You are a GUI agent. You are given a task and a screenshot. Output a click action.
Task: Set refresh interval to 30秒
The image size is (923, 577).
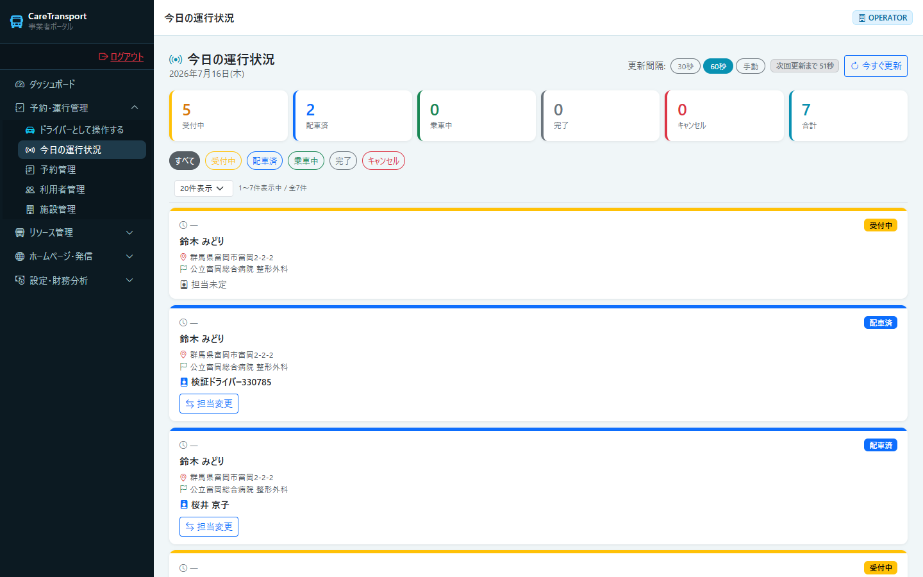point(685,66)
